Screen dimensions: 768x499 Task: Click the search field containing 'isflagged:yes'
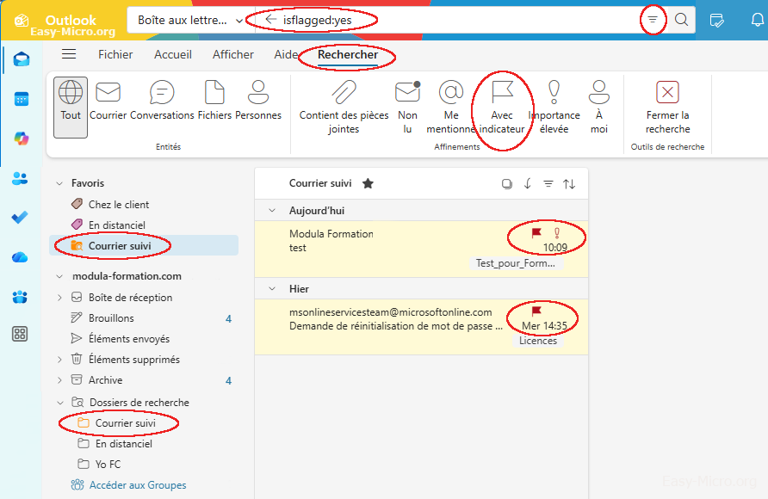click(x=448, y=20)
